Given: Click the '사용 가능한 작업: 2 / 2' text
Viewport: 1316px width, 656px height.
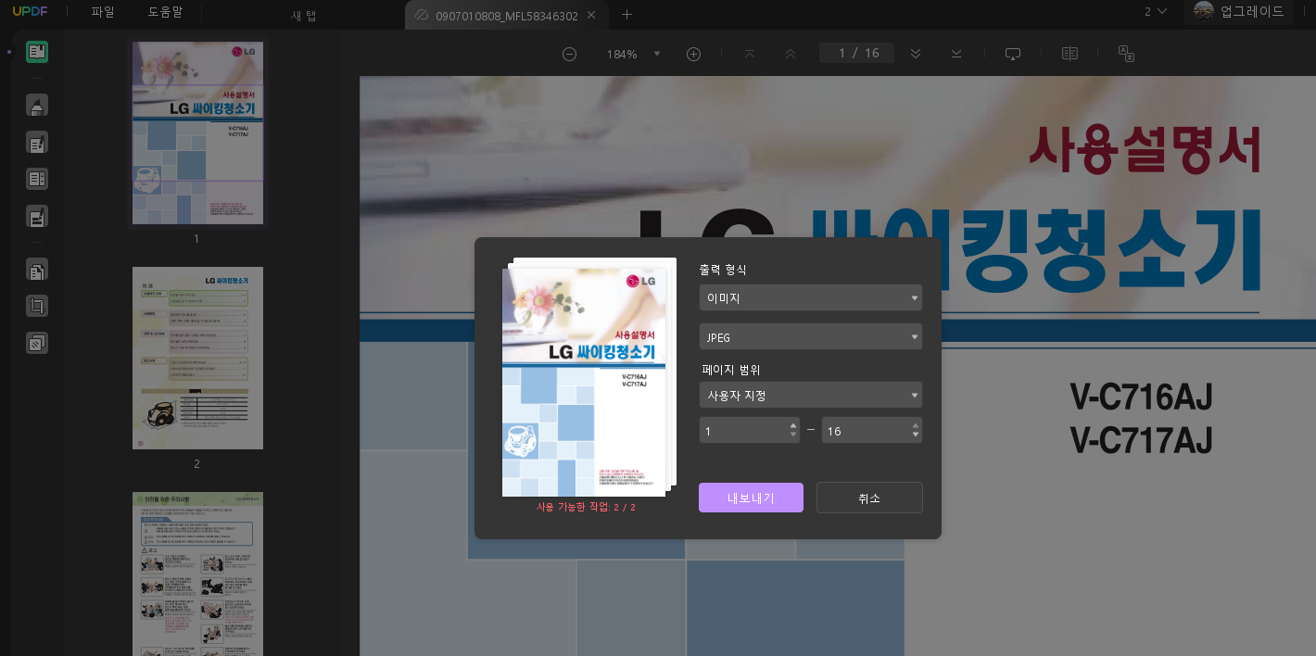Looking at the screenshot, I should (587, 507).
